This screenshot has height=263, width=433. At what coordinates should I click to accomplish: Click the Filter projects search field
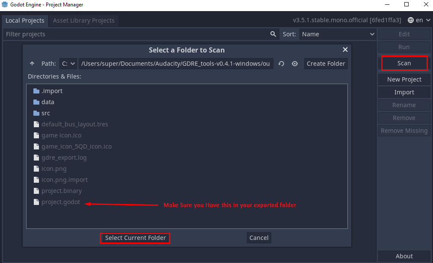coord(137,34)
